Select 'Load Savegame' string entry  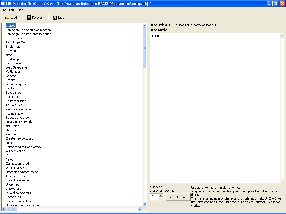click(x=16, y=67)
